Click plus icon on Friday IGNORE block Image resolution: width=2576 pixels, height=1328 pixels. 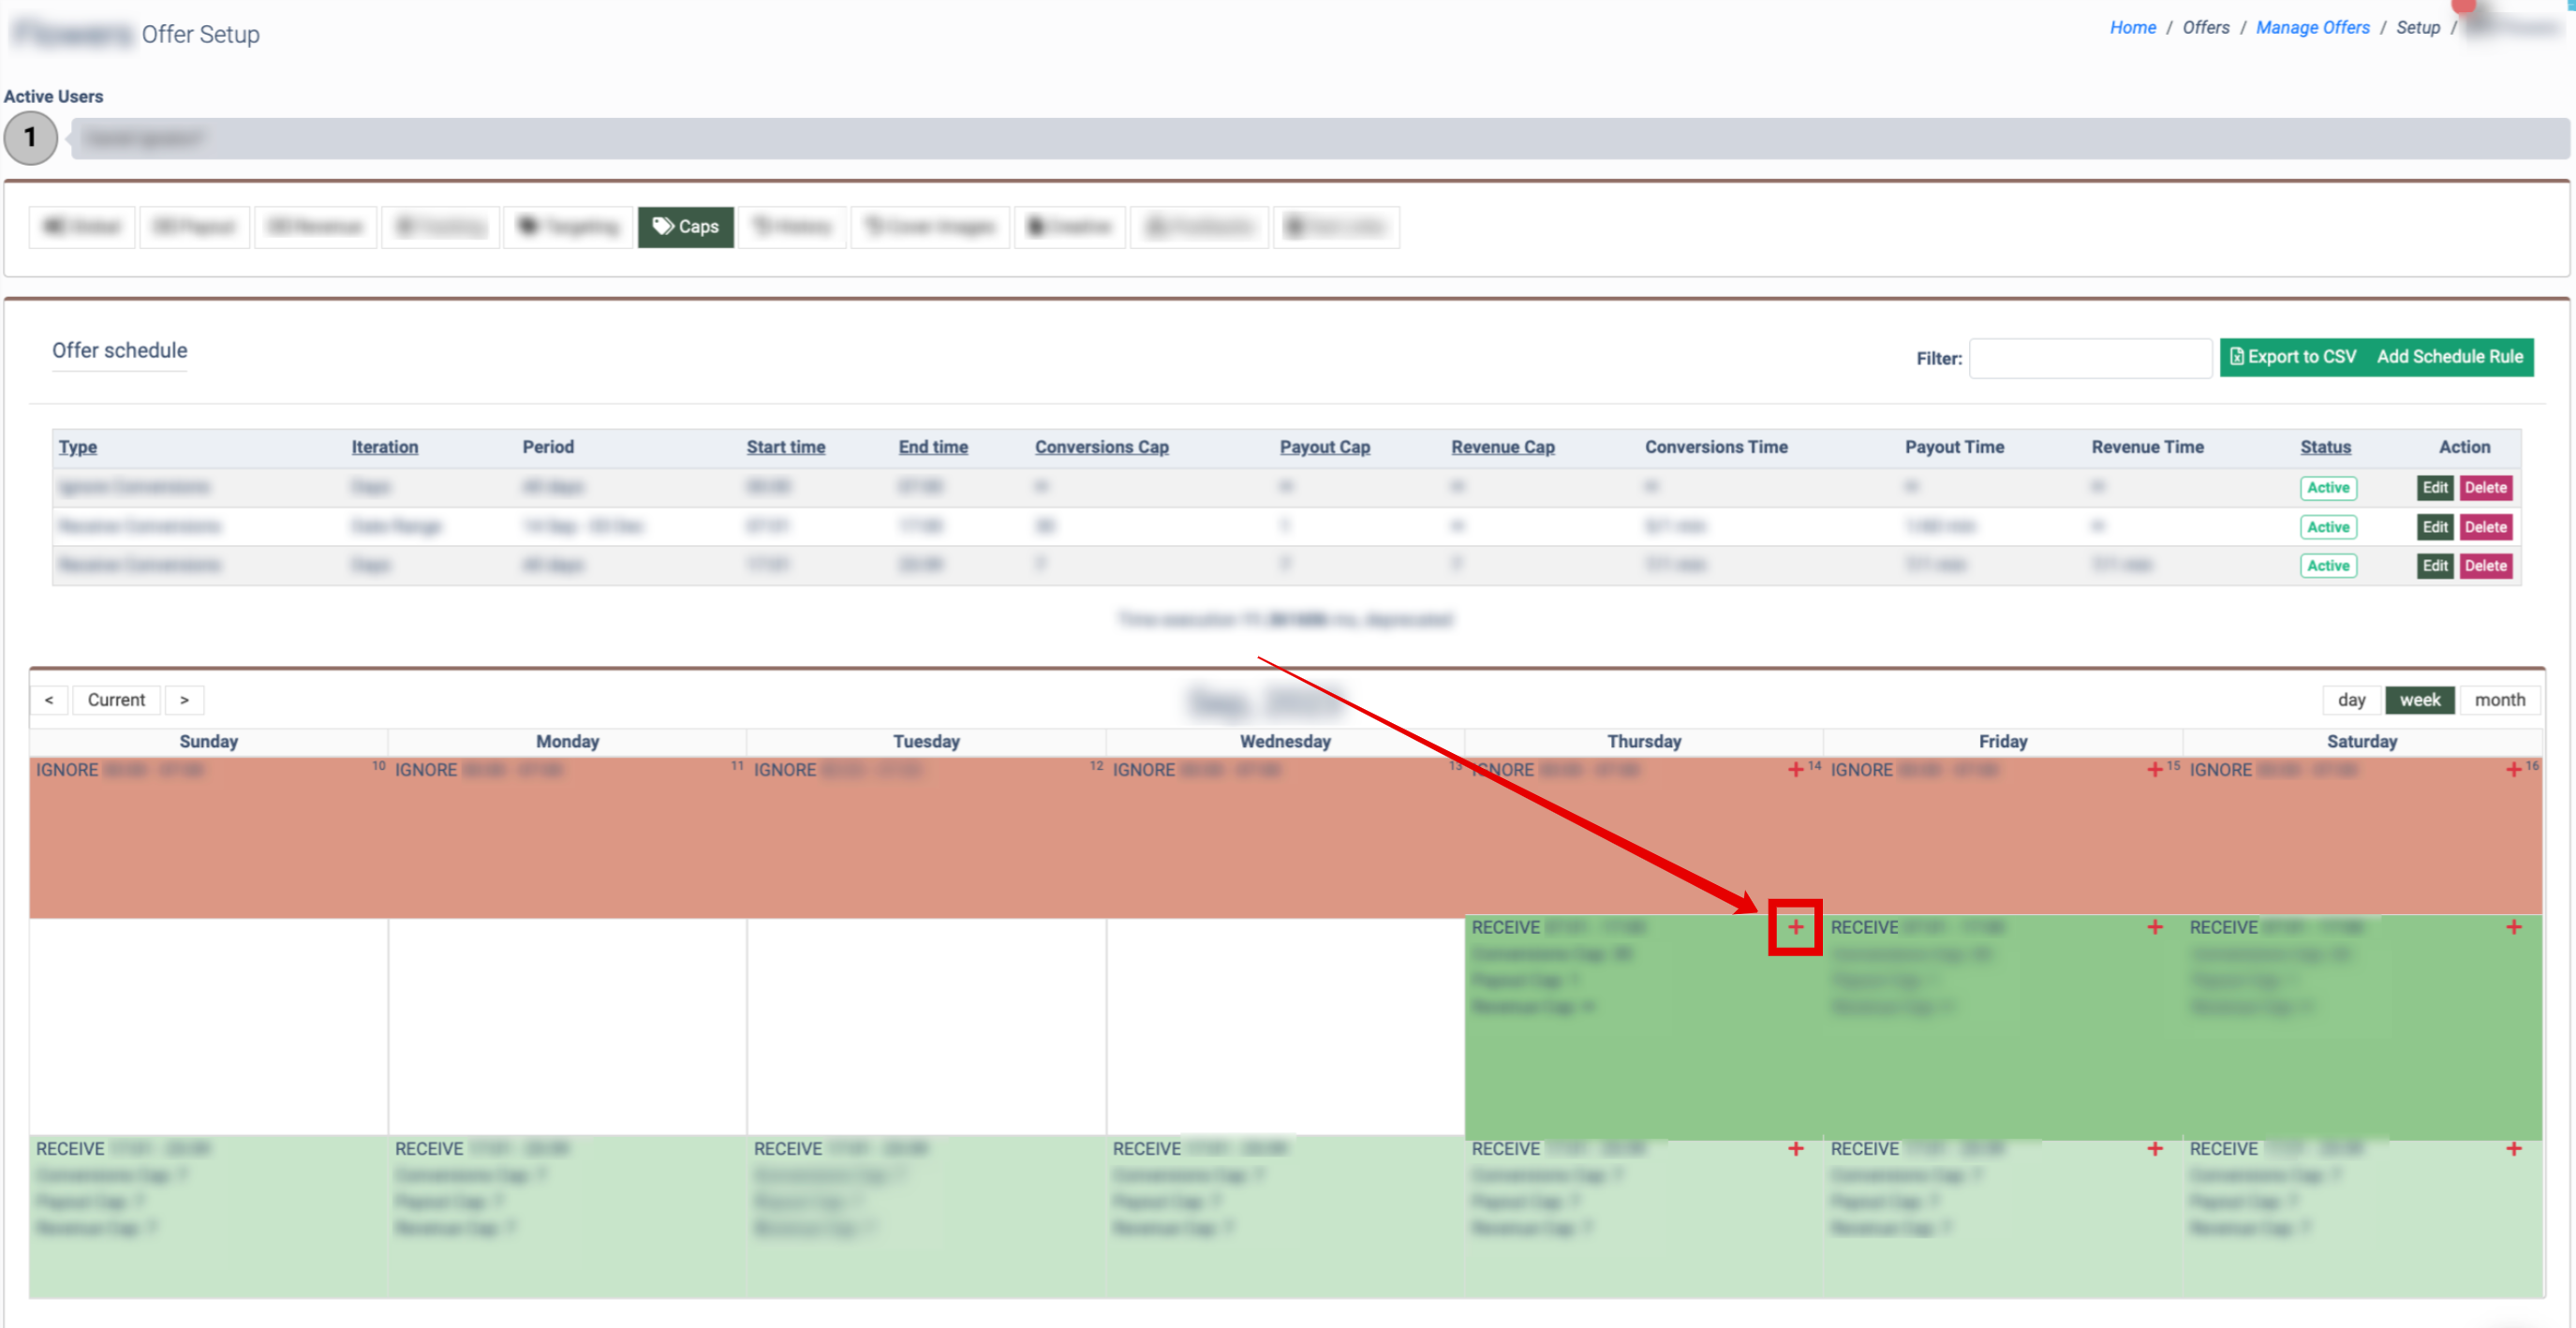(2154, 769)
